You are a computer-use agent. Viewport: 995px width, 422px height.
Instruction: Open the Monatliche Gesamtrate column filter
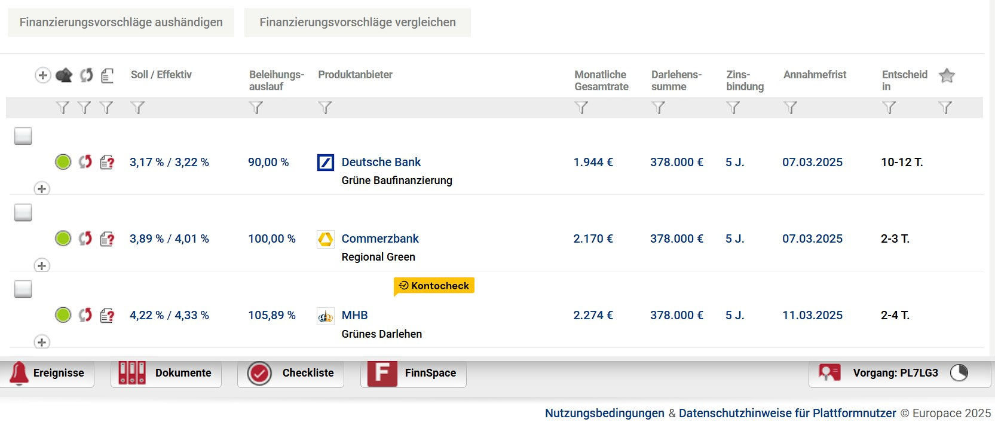581,108
